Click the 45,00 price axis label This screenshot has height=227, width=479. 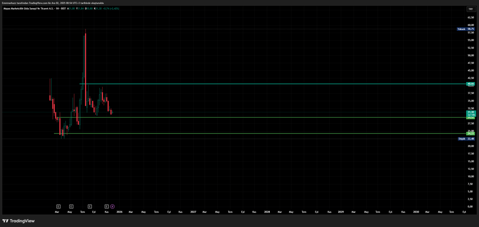[x=471, y=70]
